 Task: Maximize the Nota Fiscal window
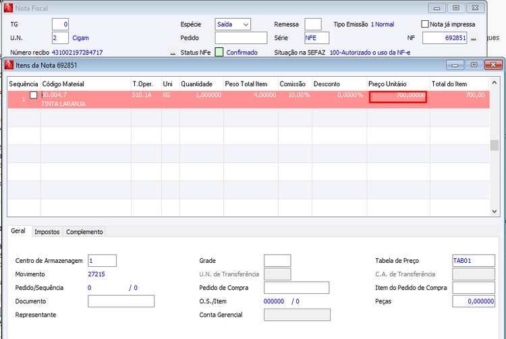pyautogui.click(x=455, y=8)
